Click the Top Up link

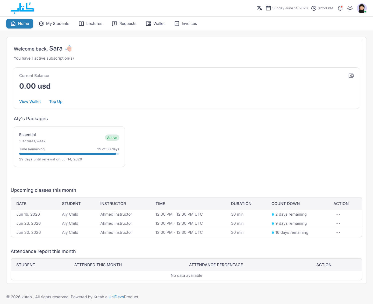coord(56,102)
